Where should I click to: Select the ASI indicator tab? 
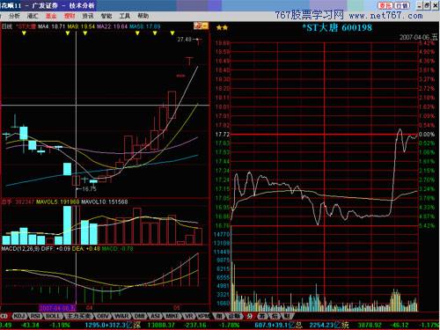coord(155,316)
